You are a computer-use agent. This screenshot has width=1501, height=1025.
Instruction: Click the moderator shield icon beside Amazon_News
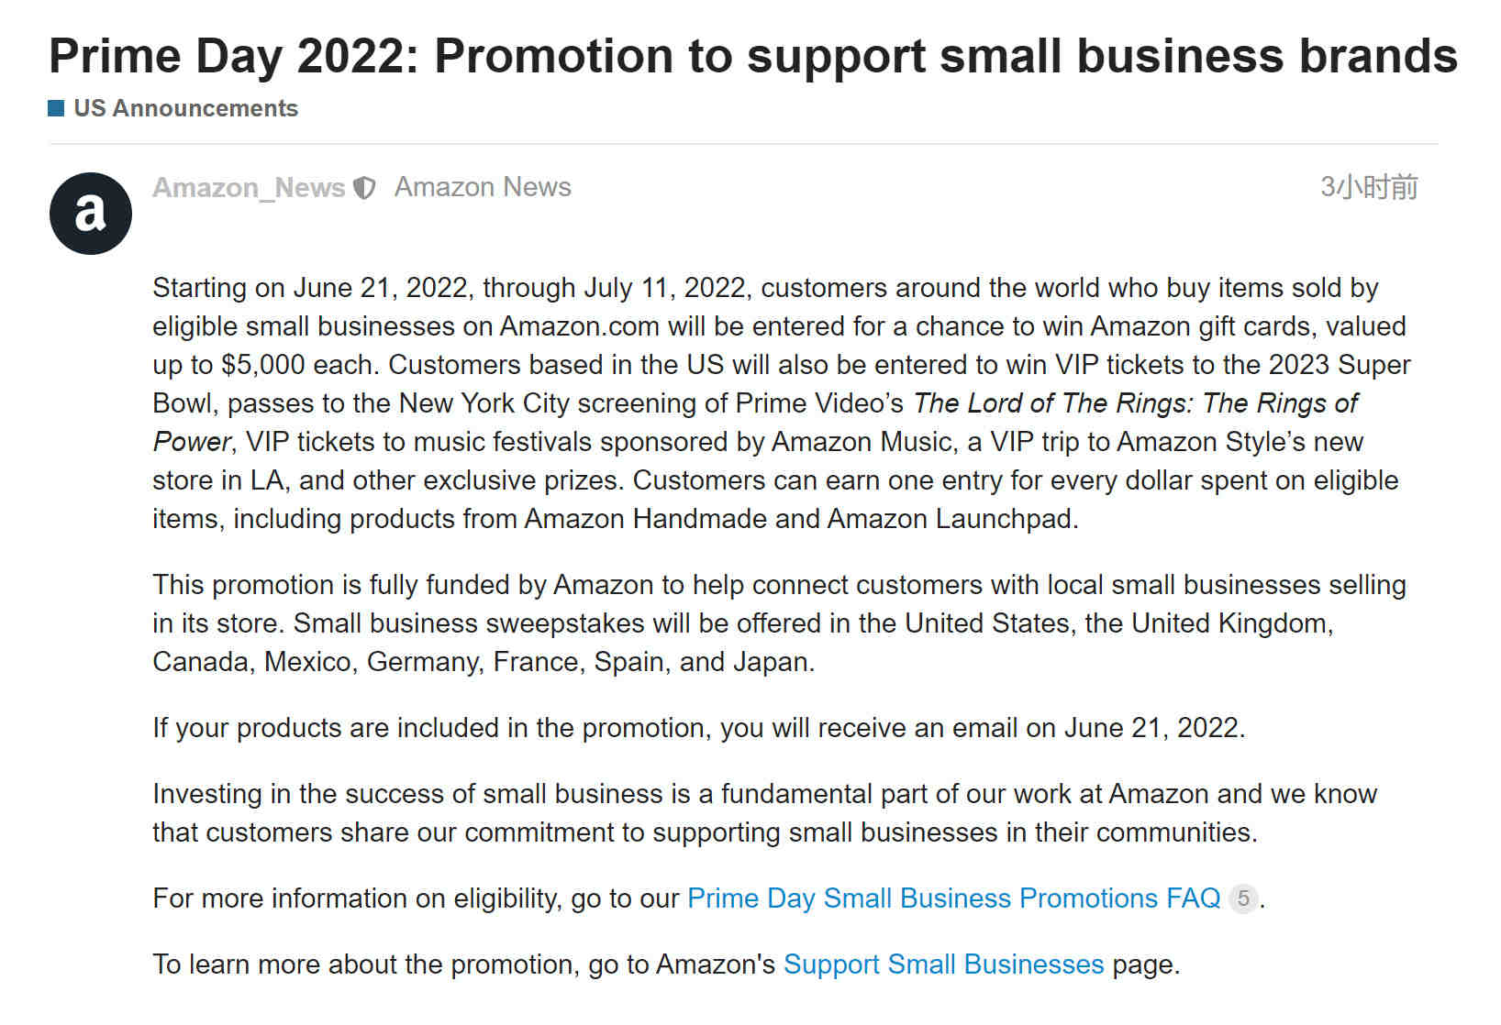coord(365,188)
